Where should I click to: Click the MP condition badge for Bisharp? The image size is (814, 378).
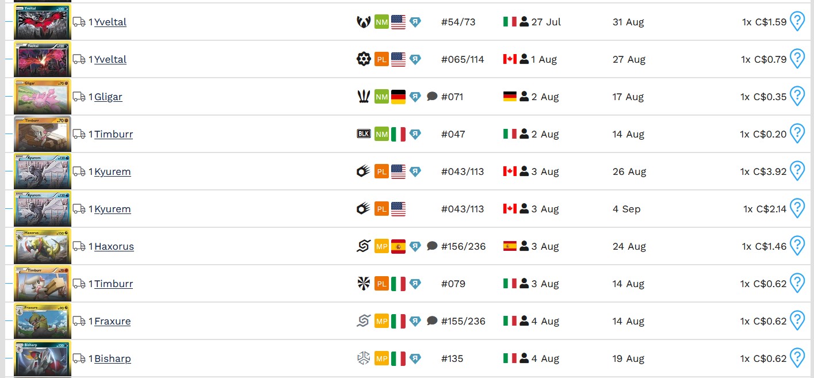click(381, 358)
